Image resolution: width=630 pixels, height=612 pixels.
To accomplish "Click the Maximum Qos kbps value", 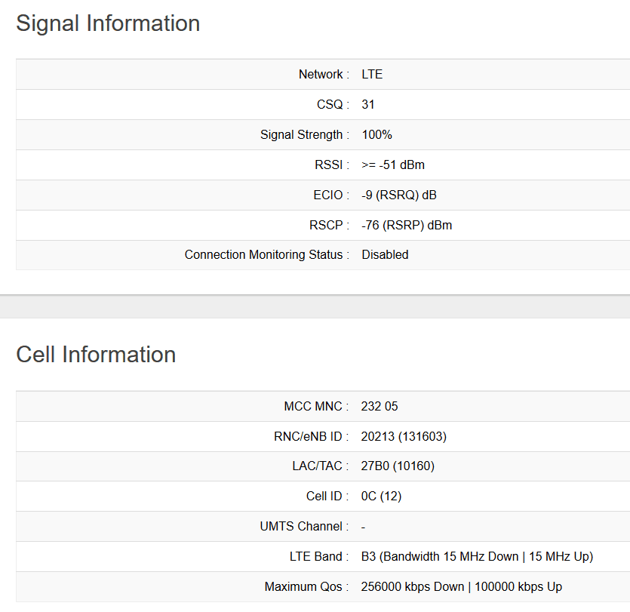I will [x=462, y=587].
